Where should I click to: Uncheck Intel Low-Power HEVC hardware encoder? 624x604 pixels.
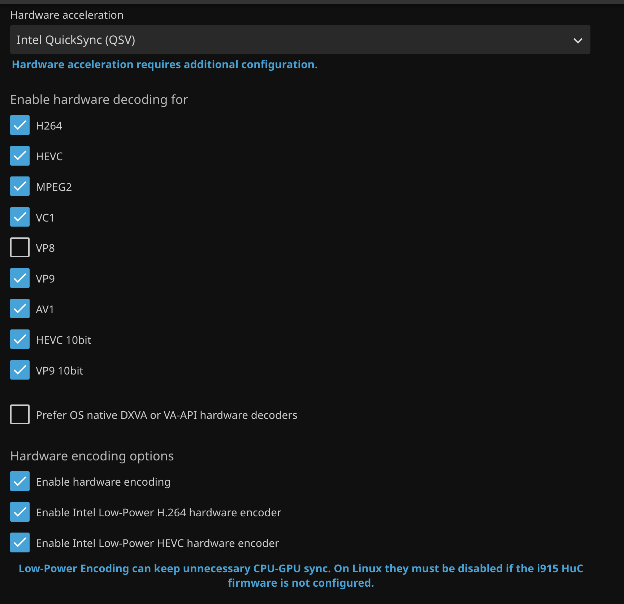[20, 543]
